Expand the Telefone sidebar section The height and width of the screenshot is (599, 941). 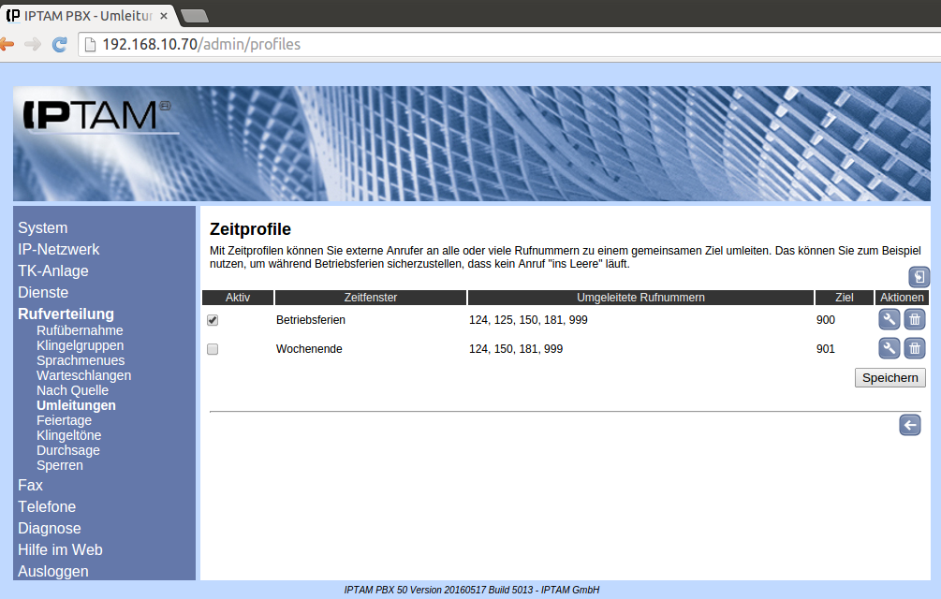[47, 506]
